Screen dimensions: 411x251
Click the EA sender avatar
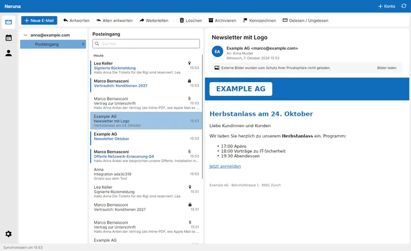[x=217, y=51]
